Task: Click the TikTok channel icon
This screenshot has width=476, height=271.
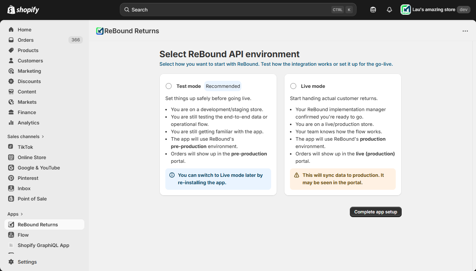Action: click(11, 147)
